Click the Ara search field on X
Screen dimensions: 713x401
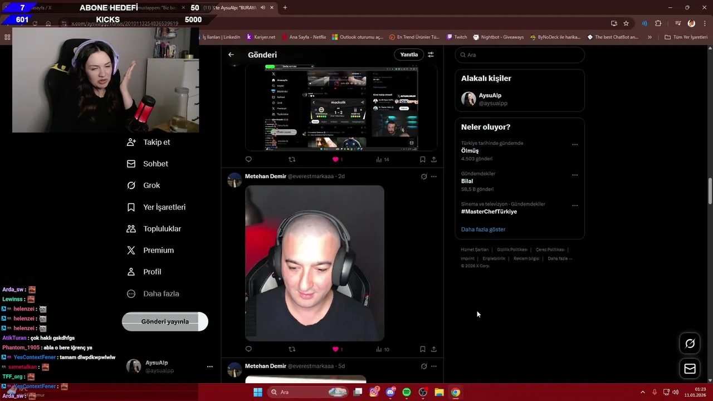520,55
